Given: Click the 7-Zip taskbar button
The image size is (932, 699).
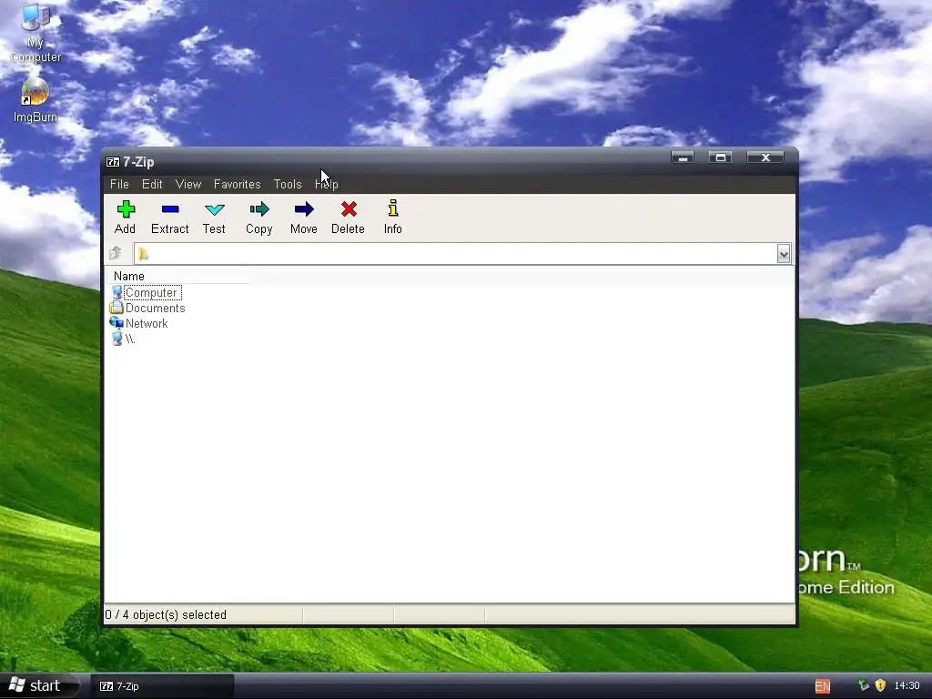Looking at the screenshot, I should pos(162,686).
